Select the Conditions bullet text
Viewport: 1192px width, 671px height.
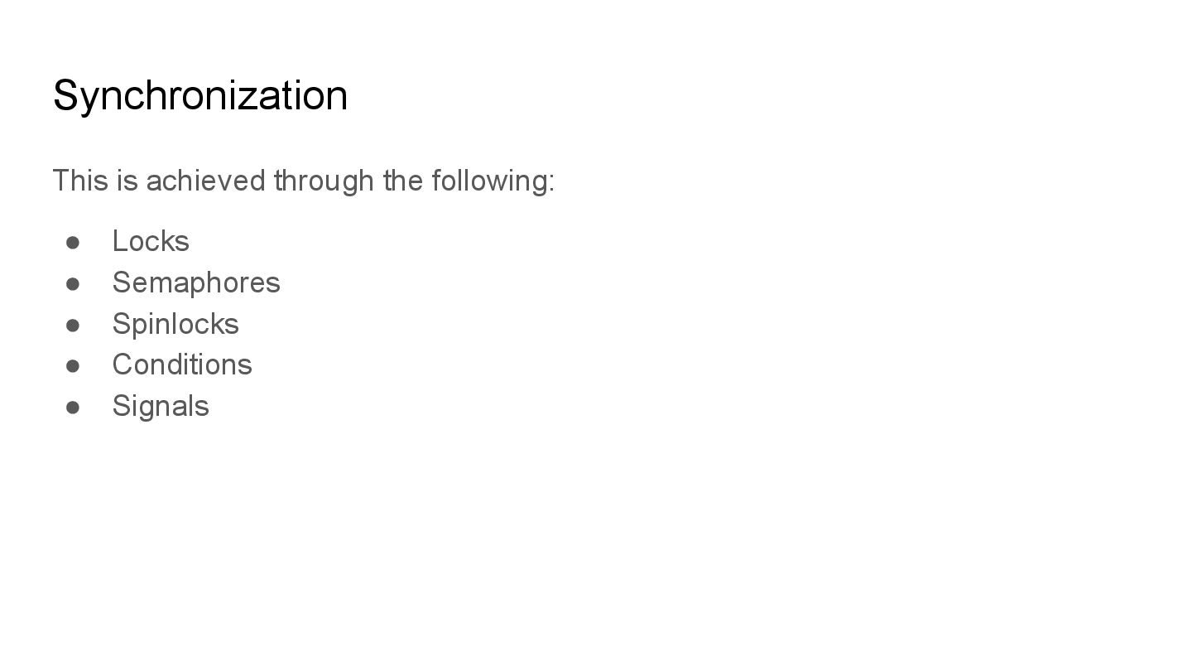click(x=182, y=364)
